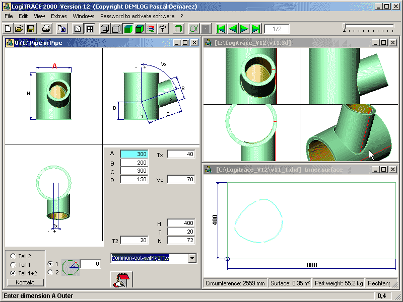Click the v11.3d window title icon
The height and width of the screenshot is (302, 403).
pyautogui.click(x=209, y=43)
